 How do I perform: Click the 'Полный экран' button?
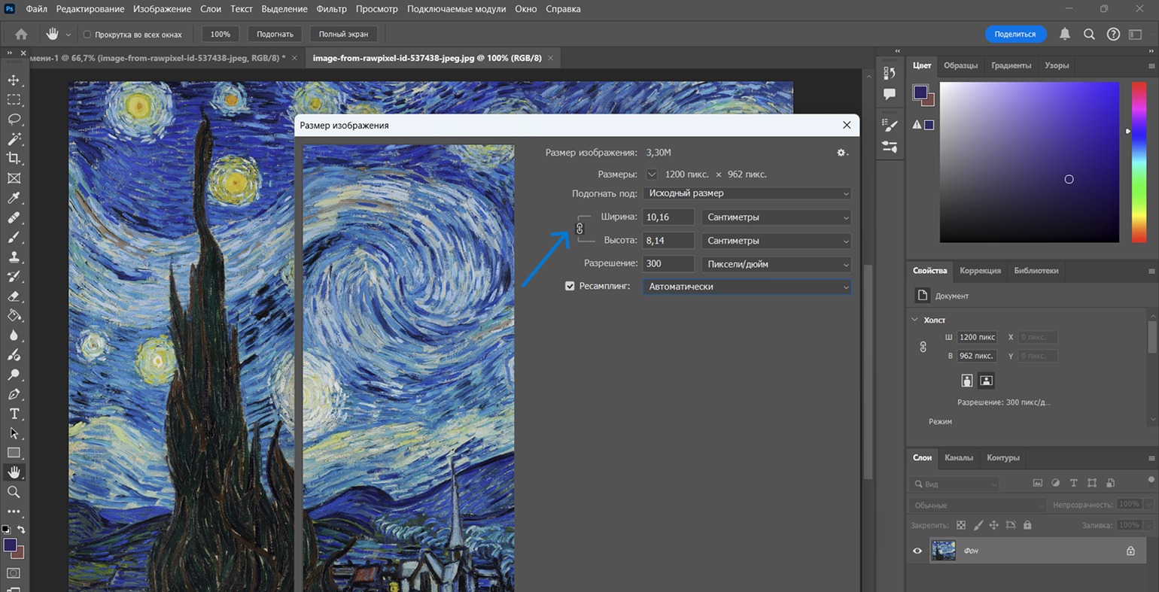pyautogui.click(x=343, y=34)
